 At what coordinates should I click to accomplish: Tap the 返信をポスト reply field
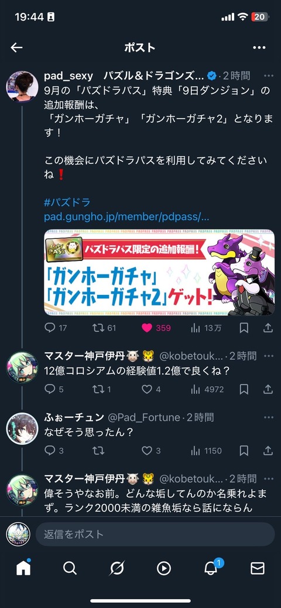[155, 534]
